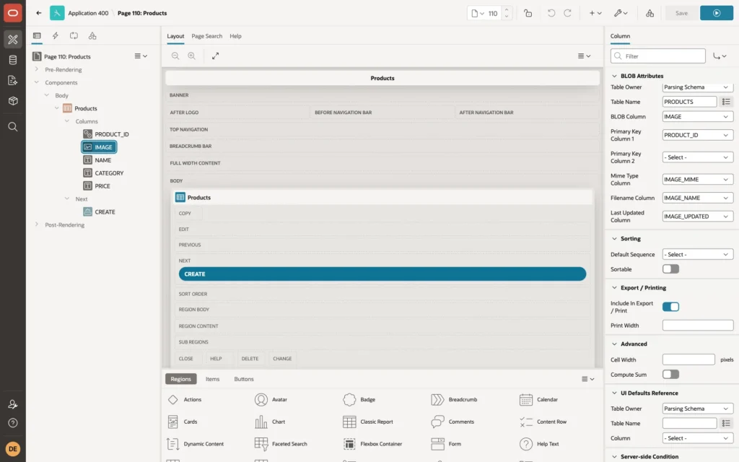This screenshot has height=462, width=739.
Task: Open Shared Components from top toolbar
Action: click(x=650, y=13)
